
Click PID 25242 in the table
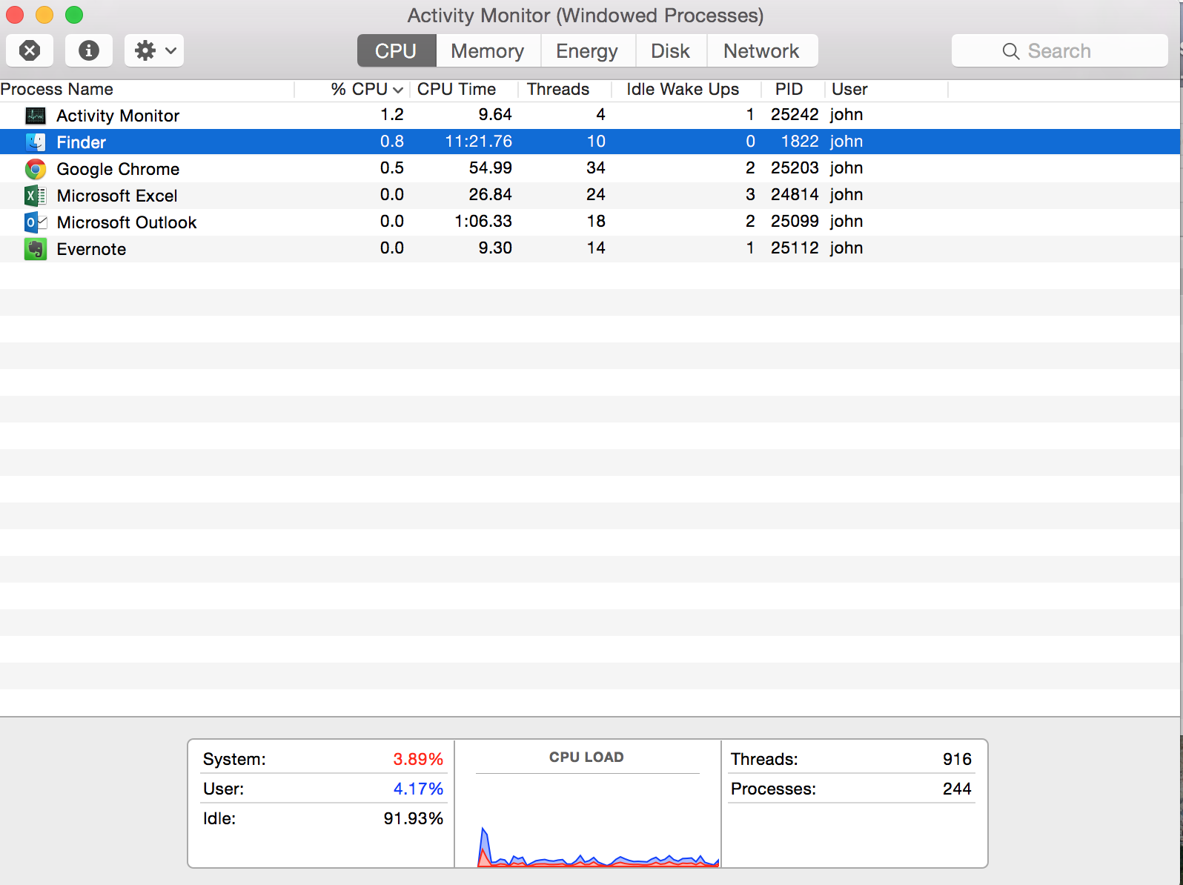click(x=795, y=114)
